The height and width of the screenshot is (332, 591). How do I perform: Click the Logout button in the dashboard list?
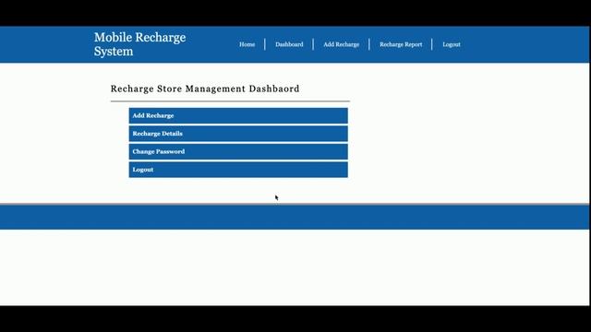pos(238,170)
